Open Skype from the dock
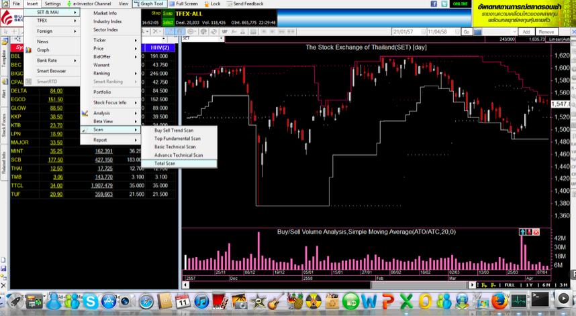 [91, 301]
